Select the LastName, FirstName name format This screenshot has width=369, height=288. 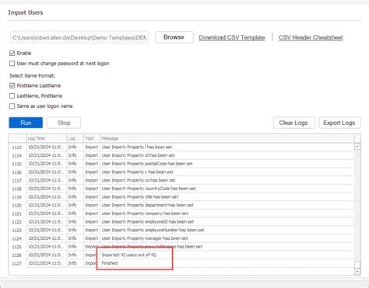(12, 95)
